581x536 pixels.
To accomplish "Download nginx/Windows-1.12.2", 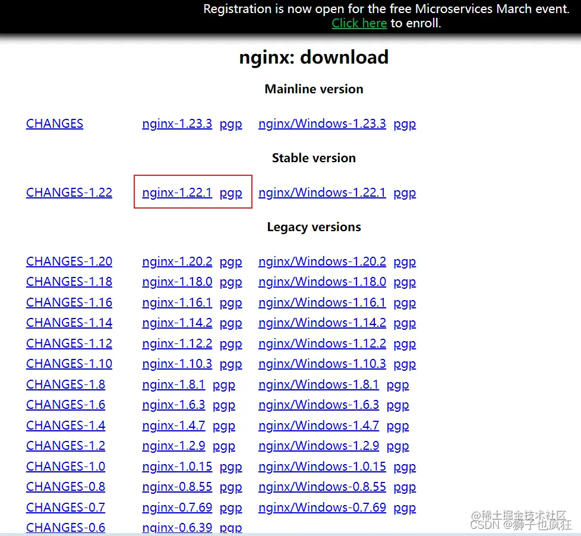I will coord(323,343).
